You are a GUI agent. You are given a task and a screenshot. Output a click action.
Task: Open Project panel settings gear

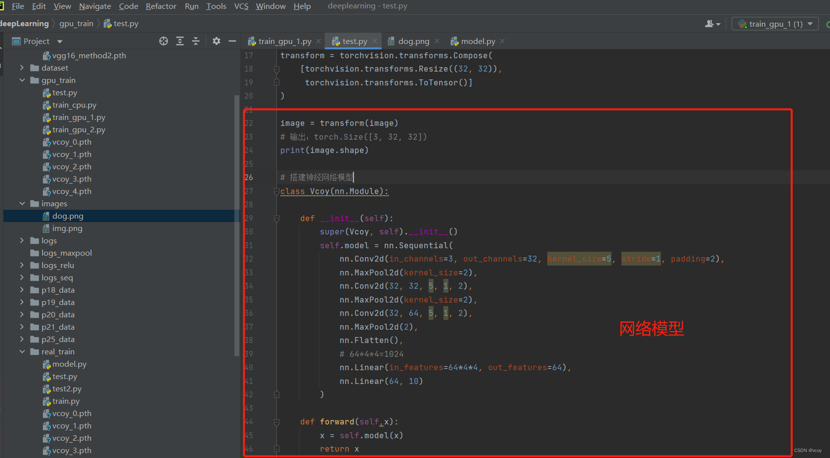coord(217,41)
